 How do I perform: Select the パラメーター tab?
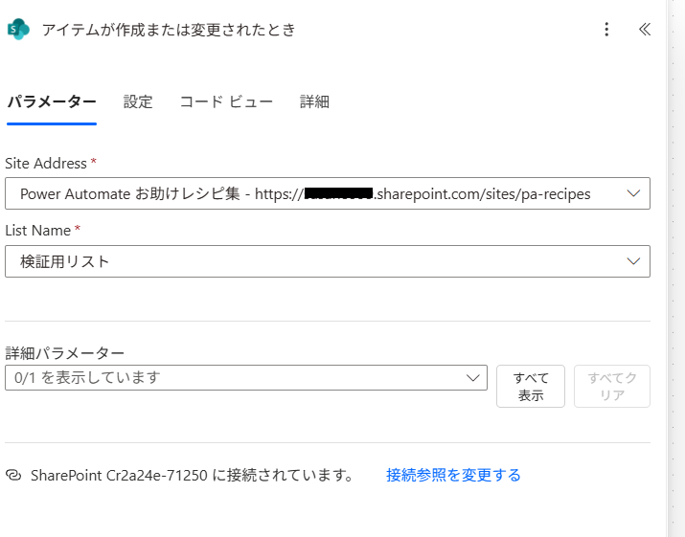coord(52,101)
